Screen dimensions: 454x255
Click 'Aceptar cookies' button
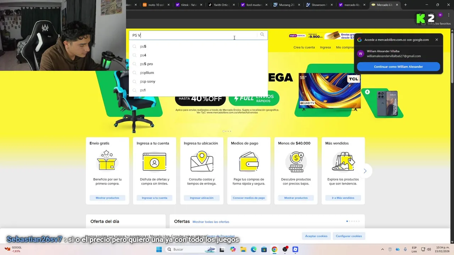click(316, 236)
